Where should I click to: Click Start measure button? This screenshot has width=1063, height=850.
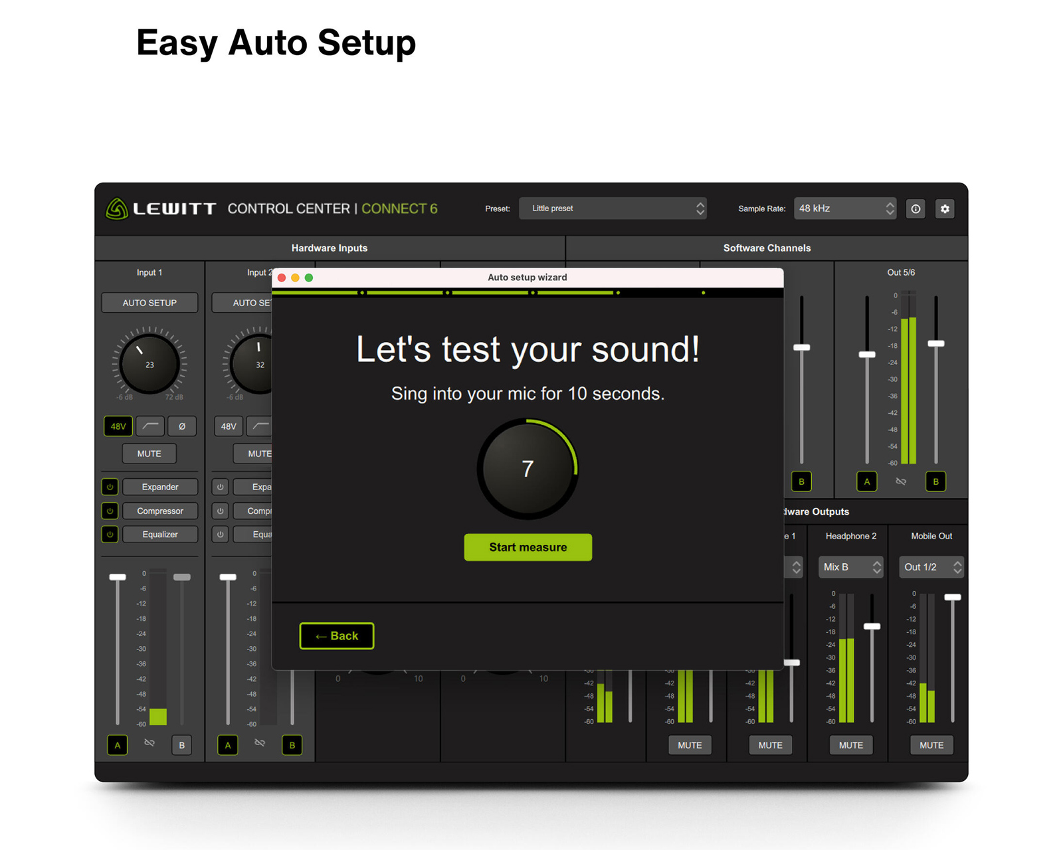(x=528, y=547)
